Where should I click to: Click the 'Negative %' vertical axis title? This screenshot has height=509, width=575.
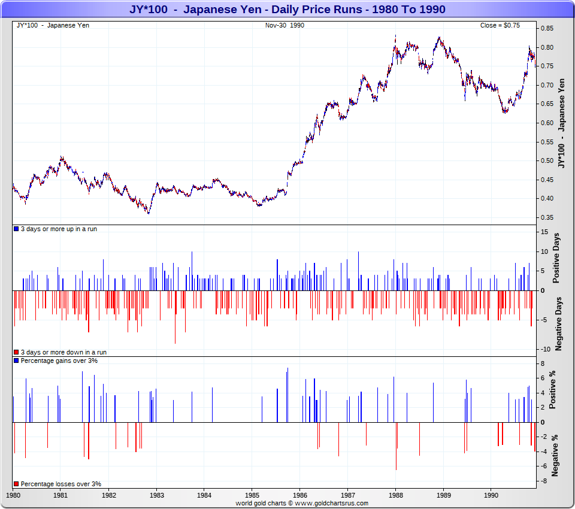pyautogui.click(x=555, y=456)
